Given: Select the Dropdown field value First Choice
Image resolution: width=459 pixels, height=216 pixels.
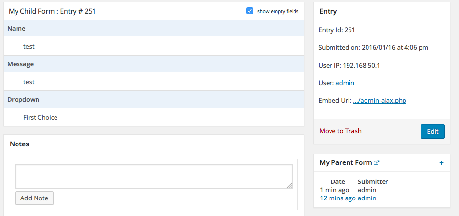Looking at the screenshot, I should click(40, 117).
